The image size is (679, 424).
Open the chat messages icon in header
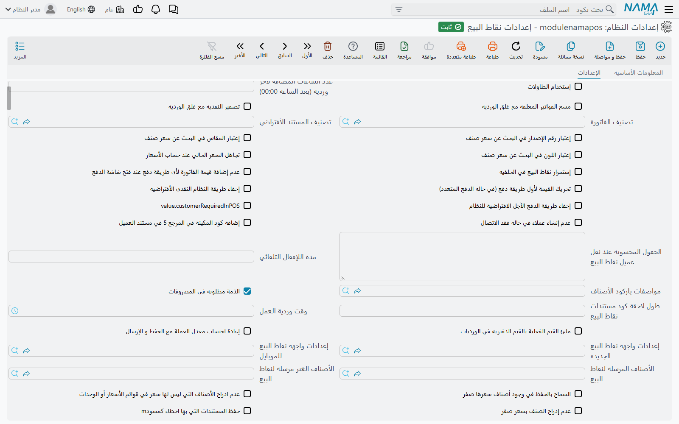(174, 9)
